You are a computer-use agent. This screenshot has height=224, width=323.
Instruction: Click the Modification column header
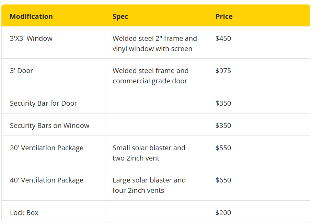click(x=31, y=16)
